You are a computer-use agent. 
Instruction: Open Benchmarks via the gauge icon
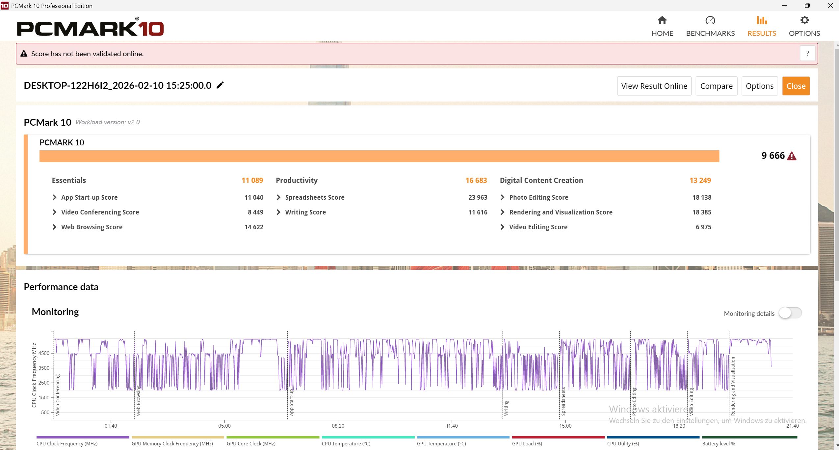click(x=710, y=20)
